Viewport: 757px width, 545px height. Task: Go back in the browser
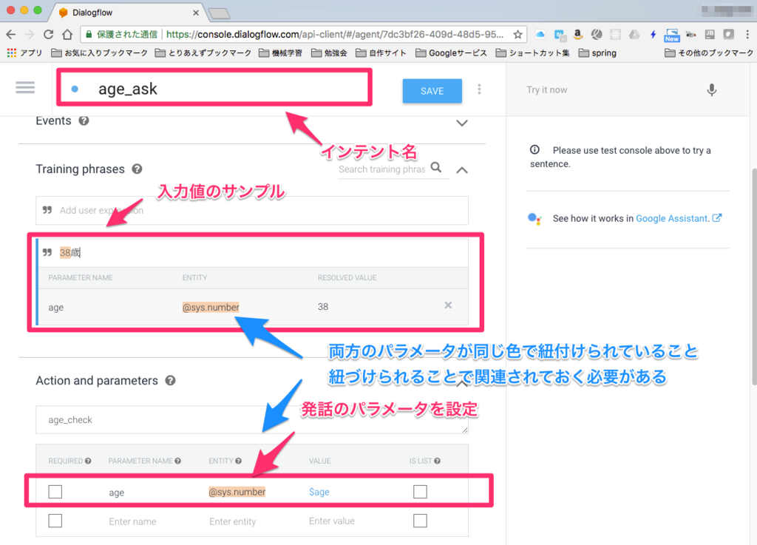10,34
